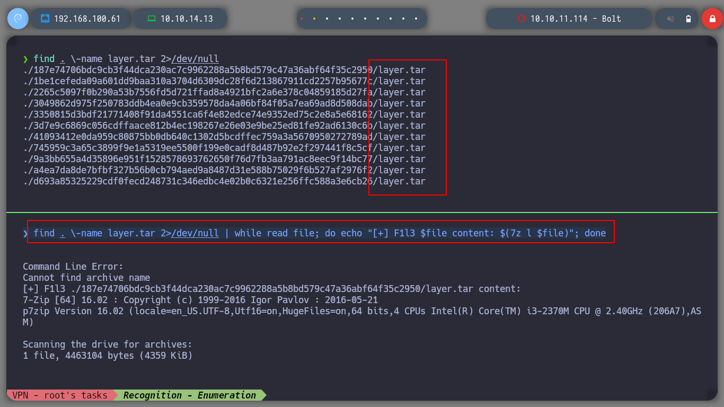724x407 pixels.
Task: Click the 187e74706bdc layer.tar path in upper pane
Action: click(x=224, y=70)
